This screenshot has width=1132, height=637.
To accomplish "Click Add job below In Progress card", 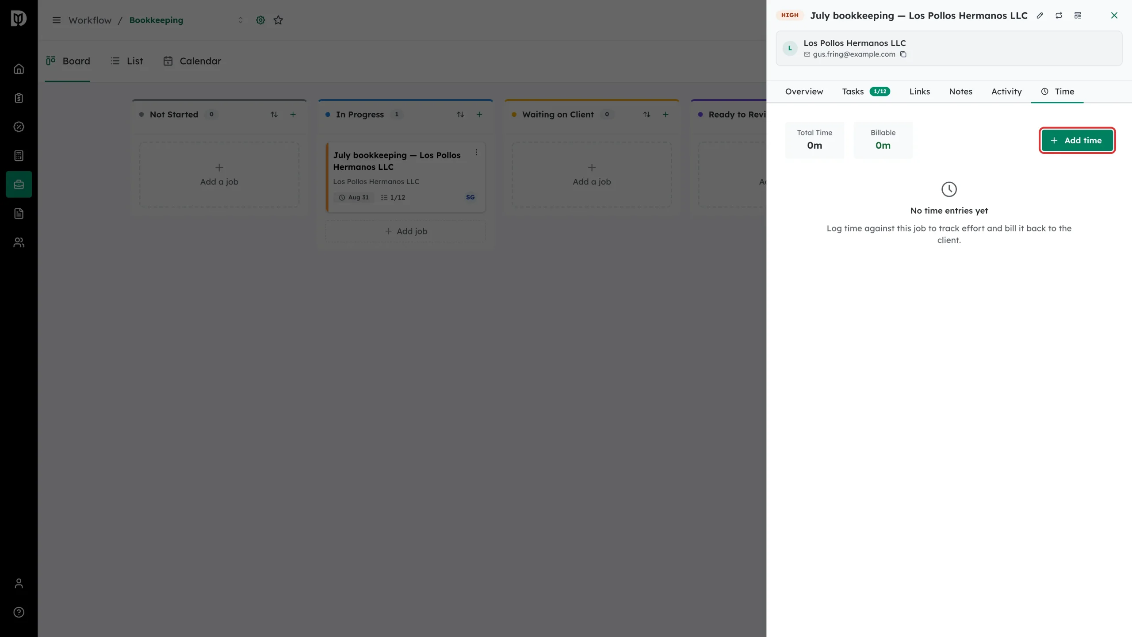I will pyautogui.click(x=405, y=231).
